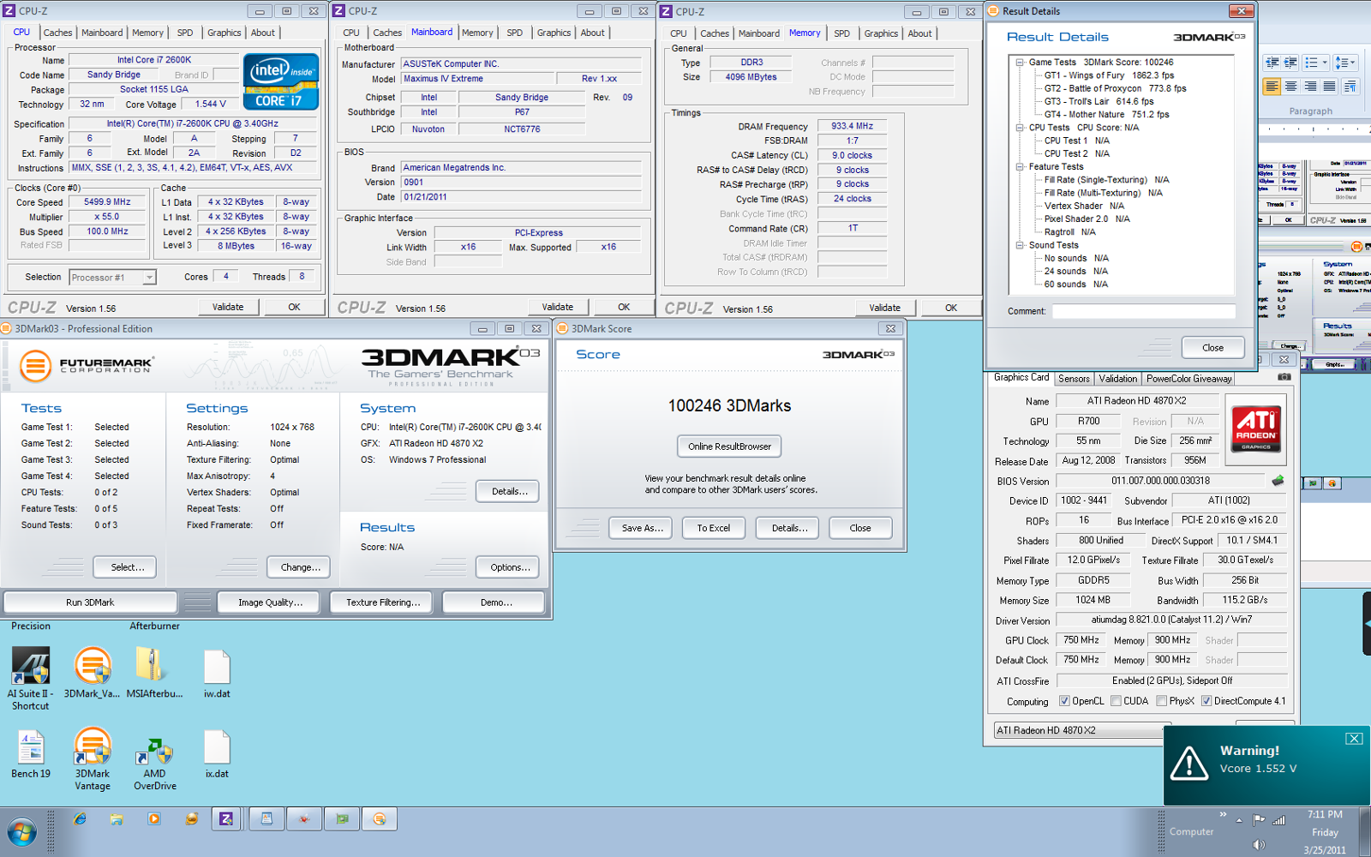Click network signal icon in tray
The height and width of the screenshot is (857, 1371).
point(1278,820)
